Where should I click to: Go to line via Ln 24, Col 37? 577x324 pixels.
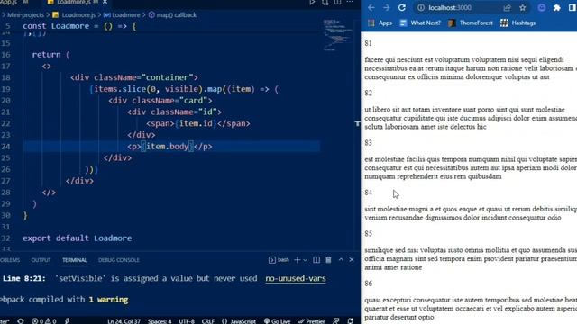coord(124,321)
